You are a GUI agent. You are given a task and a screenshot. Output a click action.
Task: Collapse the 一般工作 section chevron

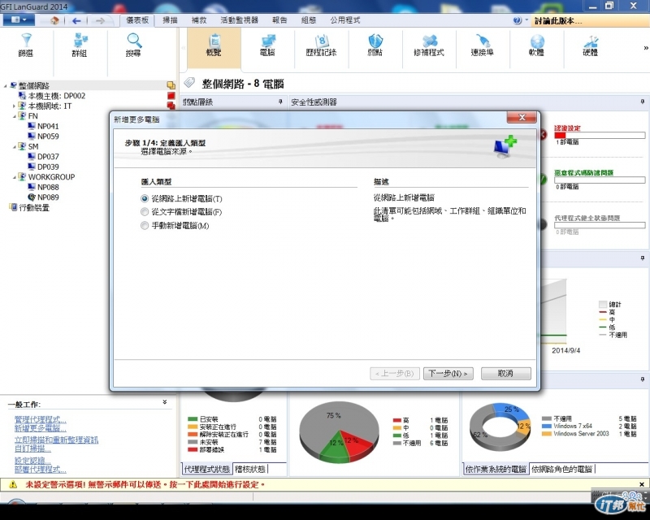(x=165, y=402)
